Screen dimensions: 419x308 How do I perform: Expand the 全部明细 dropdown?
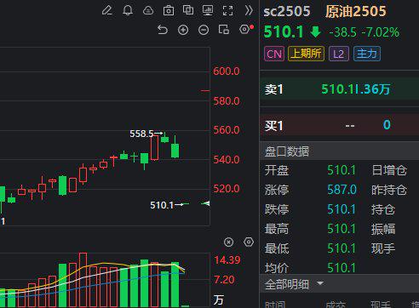point(320,283)
